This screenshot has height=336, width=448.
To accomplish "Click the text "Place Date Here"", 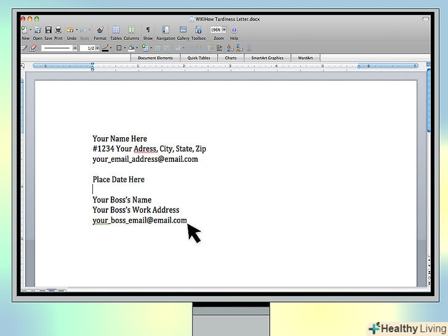I will pos(119,180).
